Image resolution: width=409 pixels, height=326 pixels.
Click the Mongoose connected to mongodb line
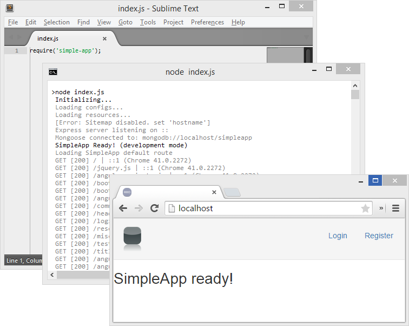pos(154,138)
